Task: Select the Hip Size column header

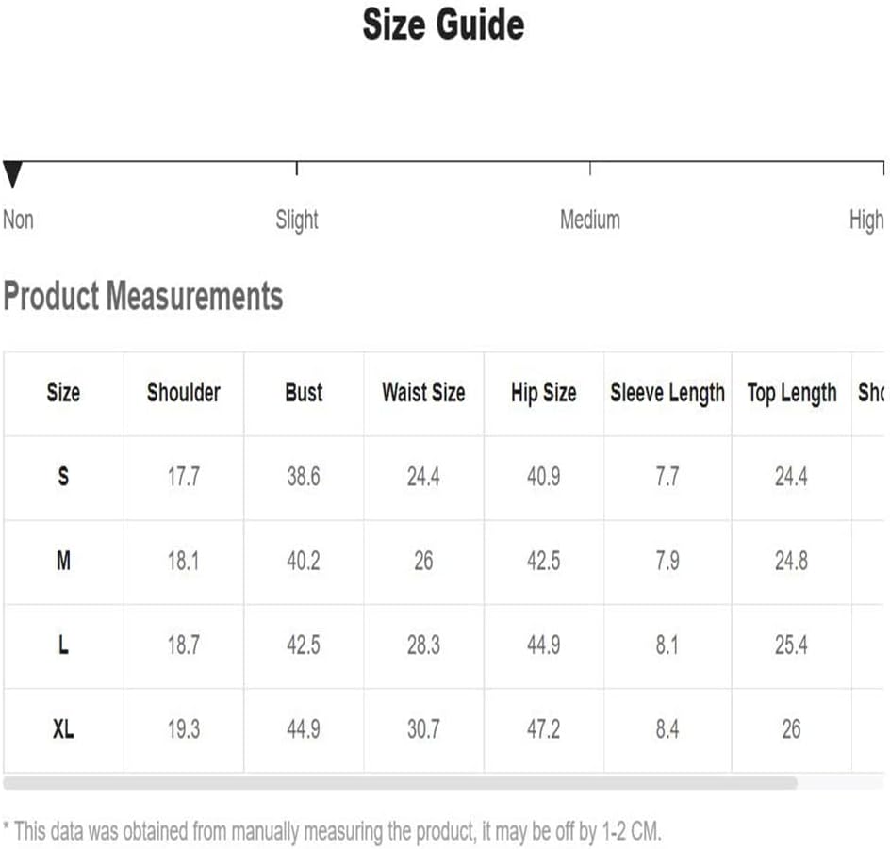Action: tap(544, 393)
